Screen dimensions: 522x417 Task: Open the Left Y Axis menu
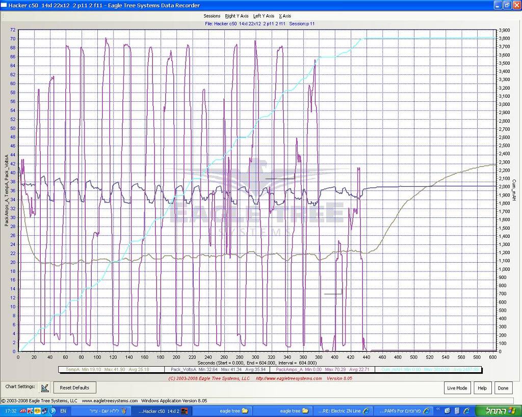pyautogui.click(x=264, y=16)
